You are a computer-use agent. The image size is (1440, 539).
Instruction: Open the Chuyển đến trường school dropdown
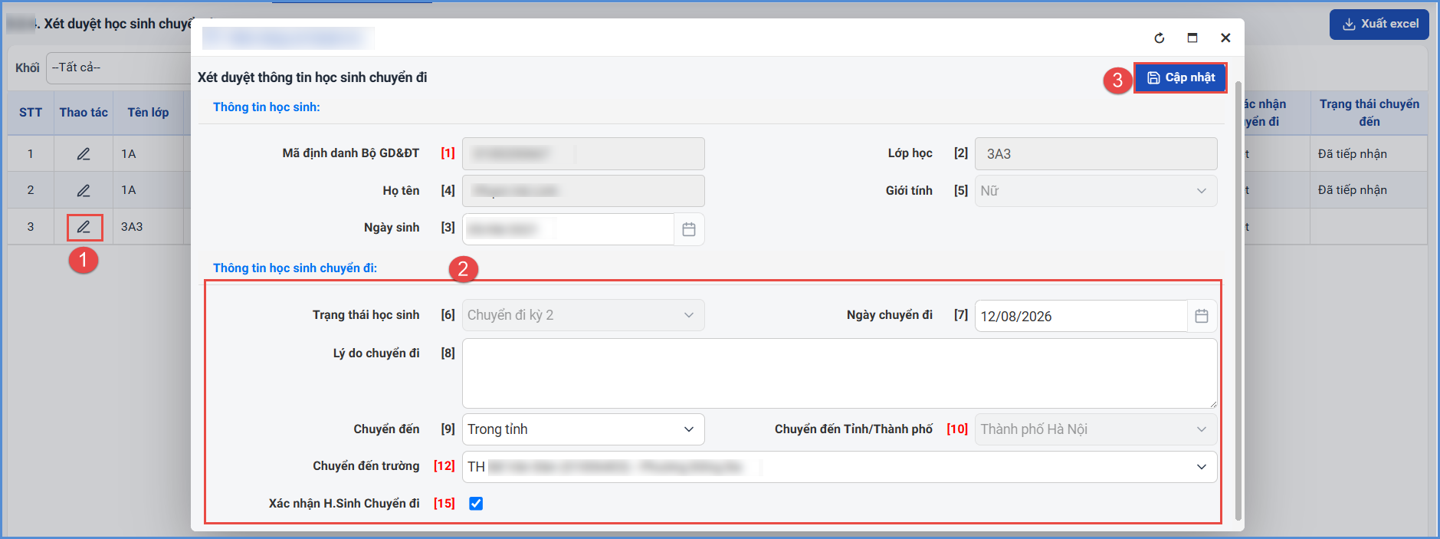pos(839,467)
